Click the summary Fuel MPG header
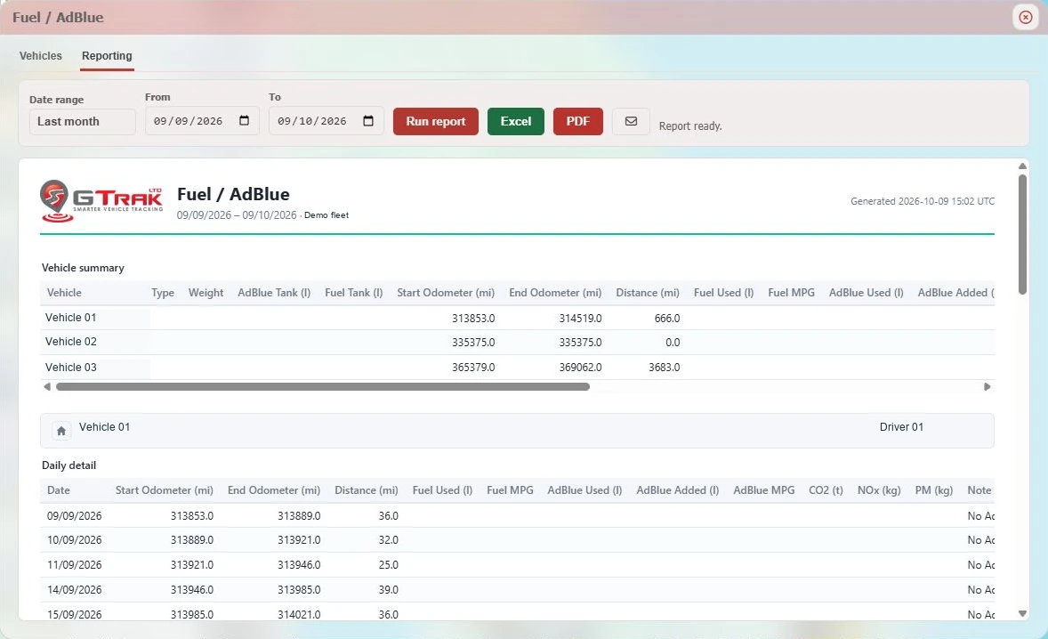This screenshot has height=639, width=1048. 792,293
